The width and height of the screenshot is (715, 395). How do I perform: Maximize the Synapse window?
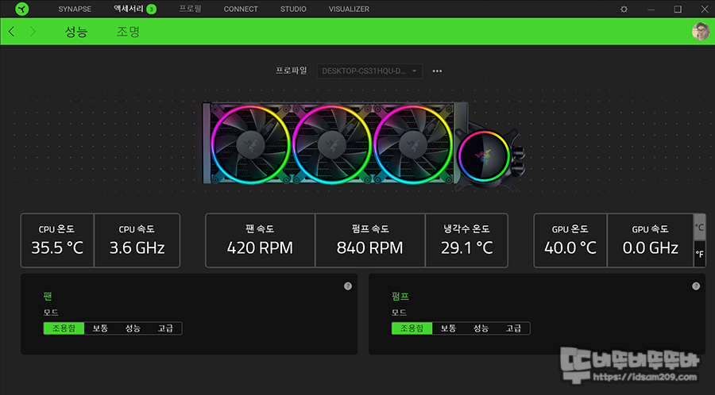678,9
